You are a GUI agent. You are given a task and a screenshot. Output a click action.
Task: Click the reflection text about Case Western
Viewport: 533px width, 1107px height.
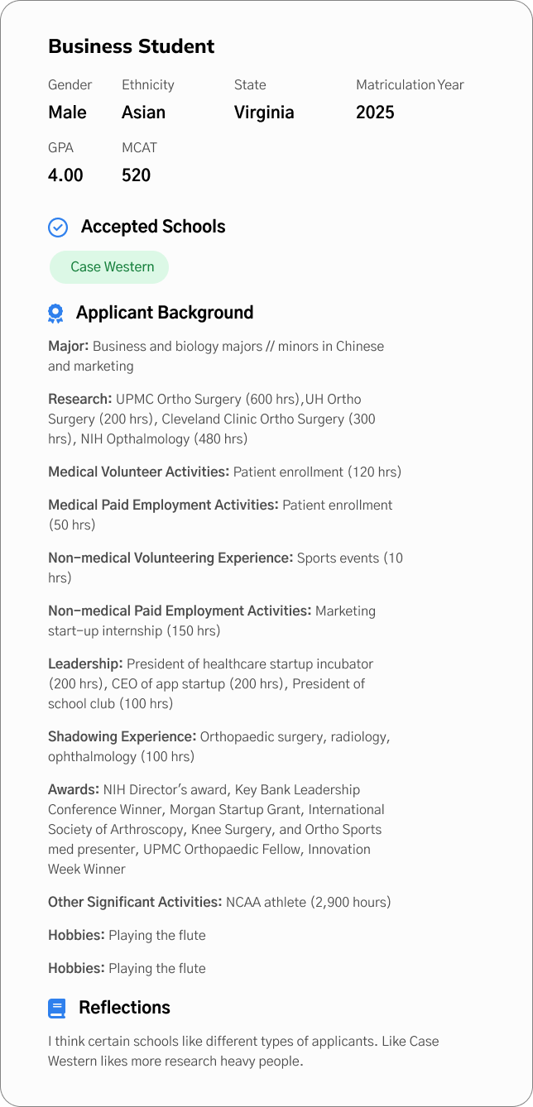pyautogui.click(x=243, y=1051)
